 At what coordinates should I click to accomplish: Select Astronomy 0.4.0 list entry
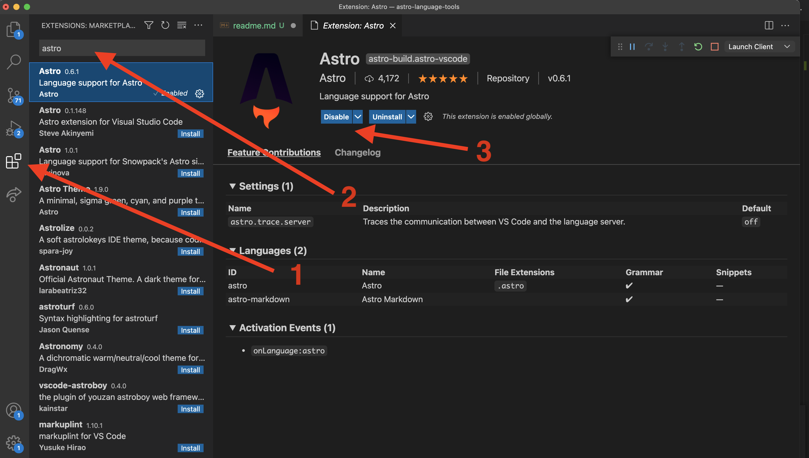click(121, 358)
